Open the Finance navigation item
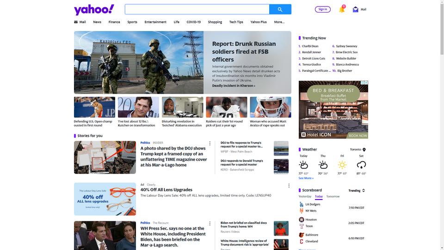Image resolution: width=444 pixels, height=250 pixels. [x=114, y=22]
